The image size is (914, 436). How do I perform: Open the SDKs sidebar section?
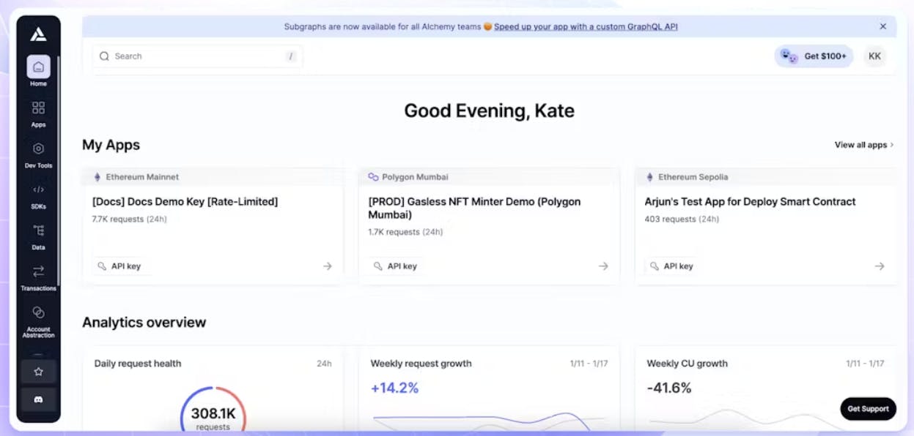coord(38,195)
